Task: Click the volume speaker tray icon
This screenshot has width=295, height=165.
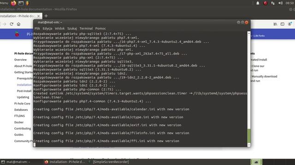Action: click(280, 3)
